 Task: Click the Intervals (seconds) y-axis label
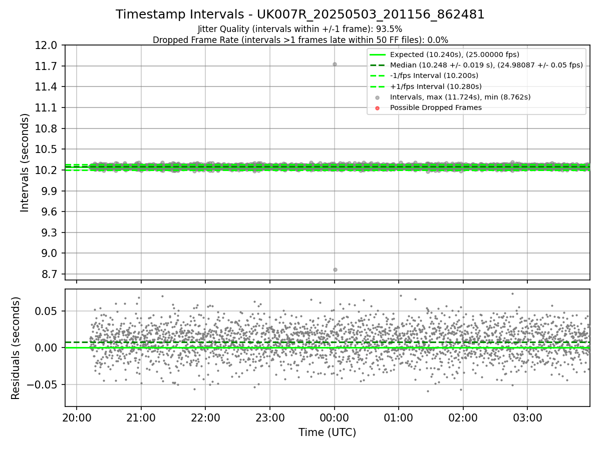(25, 162)
